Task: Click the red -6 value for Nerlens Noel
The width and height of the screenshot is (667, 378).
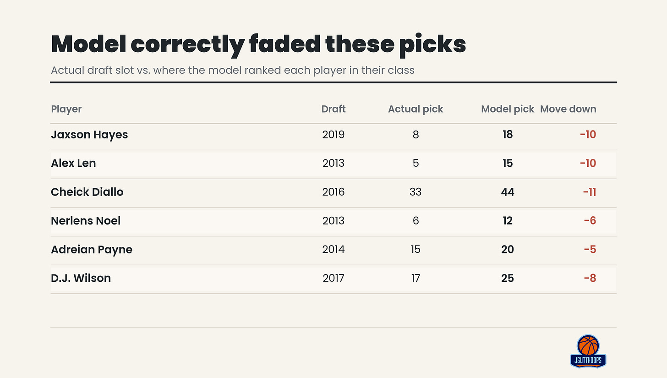Action: (x=590, y=221)
